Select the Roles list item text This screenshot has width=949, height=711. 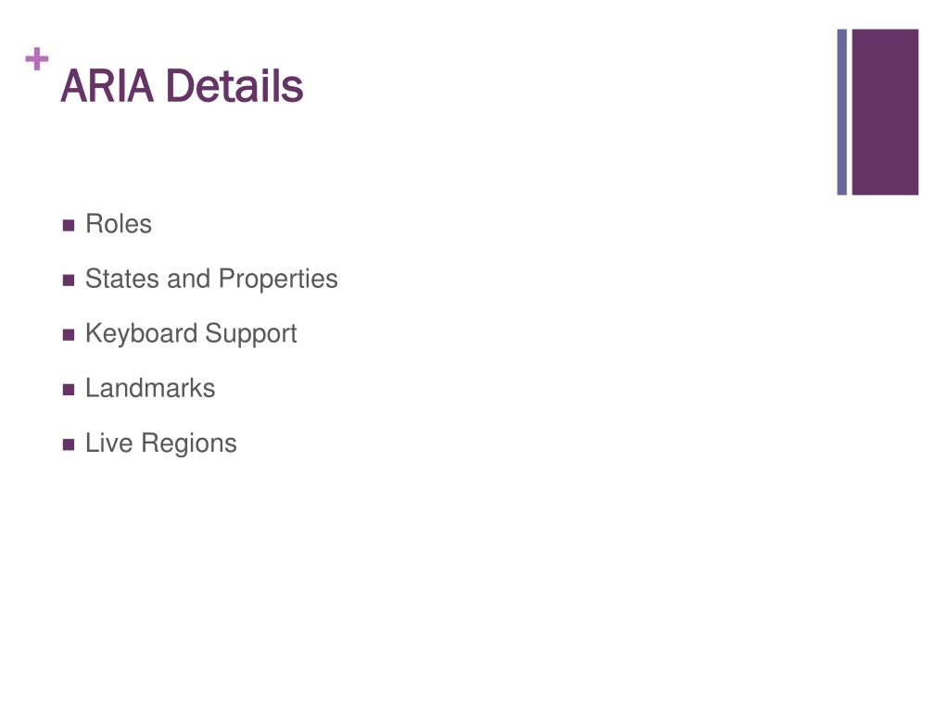click(119, 224)
